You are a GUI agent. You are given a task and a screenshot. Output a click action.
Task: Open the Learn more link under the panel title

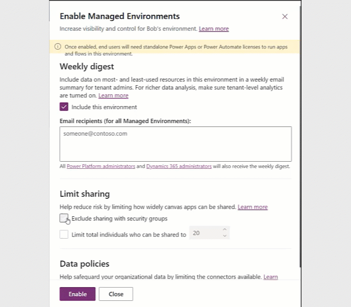[x=214, y=29]
